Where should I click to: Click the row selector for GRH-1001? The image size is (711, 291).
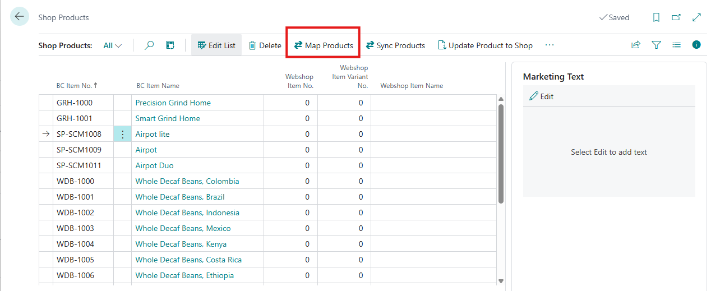(x=45, y=118)
